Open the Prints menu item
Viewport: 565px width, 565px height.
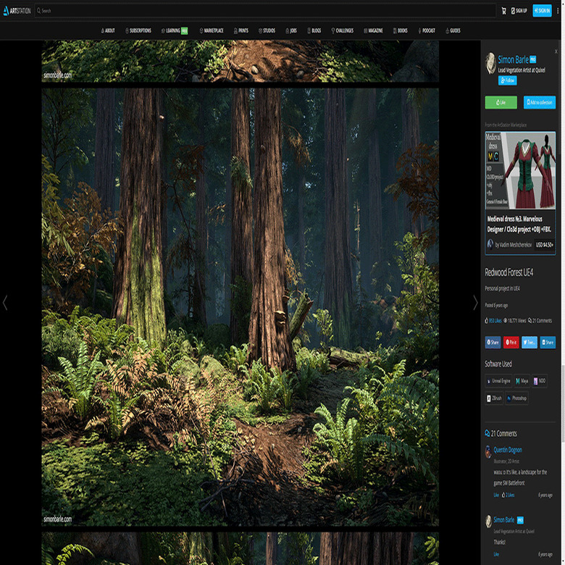point(240,30)
